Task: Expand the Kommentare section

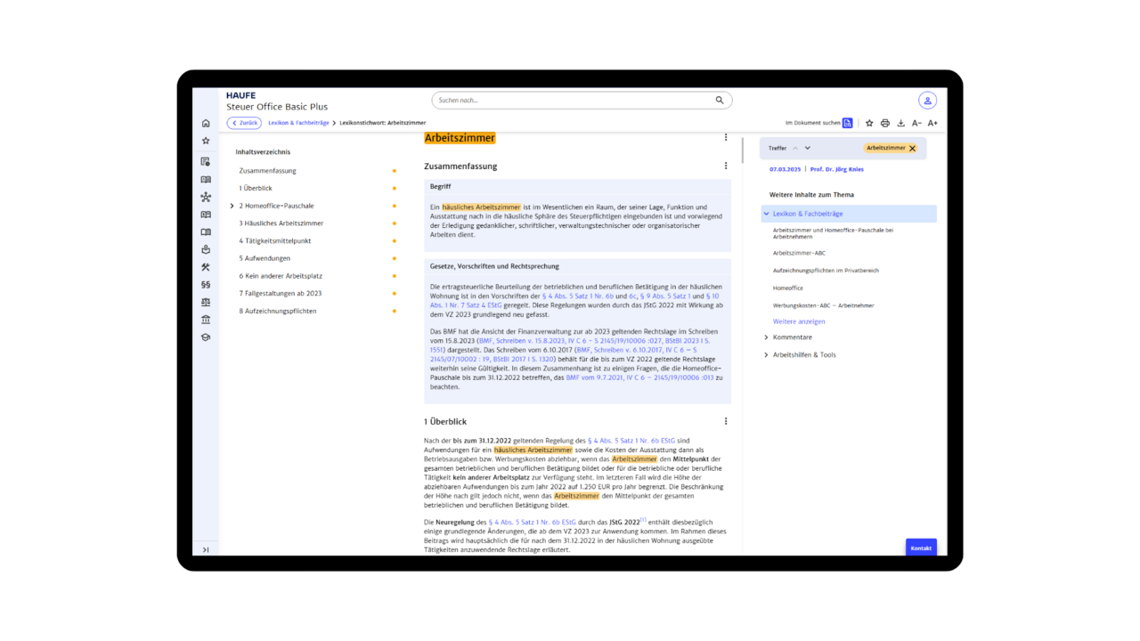Action: coord(766,337)
